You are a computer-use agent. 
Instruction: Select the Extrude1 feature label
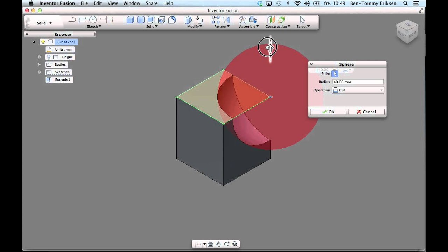click(x=63, y=80)
